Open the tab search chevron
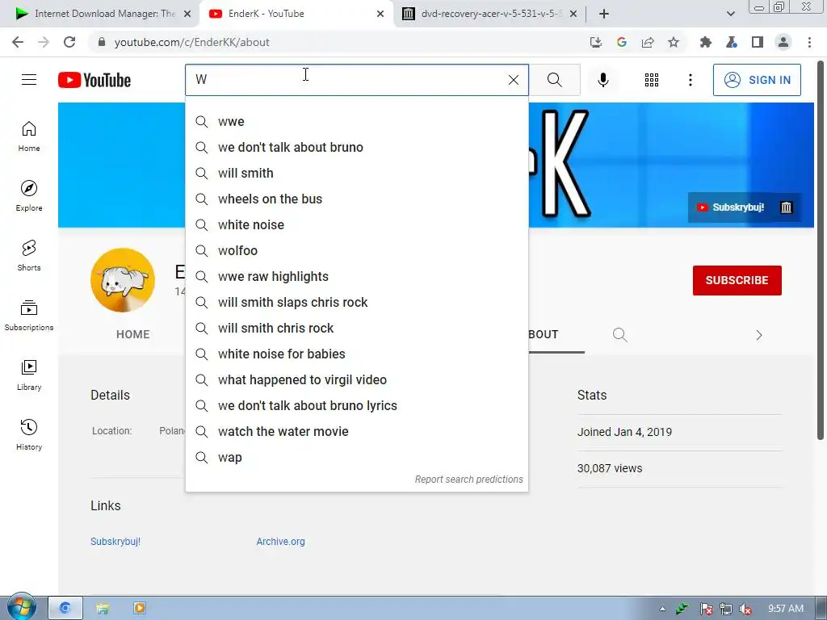The height and width of the screenshot is (620, 827). pos(730,14)
